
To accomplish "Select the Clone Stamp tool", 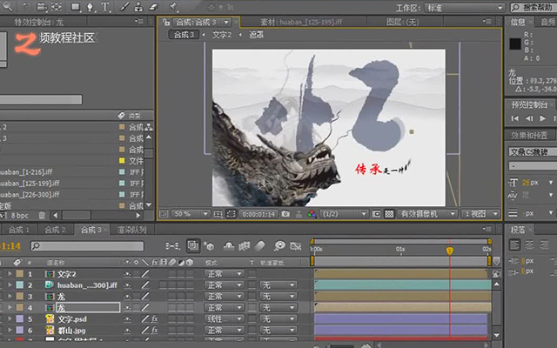I will (138, 7).
